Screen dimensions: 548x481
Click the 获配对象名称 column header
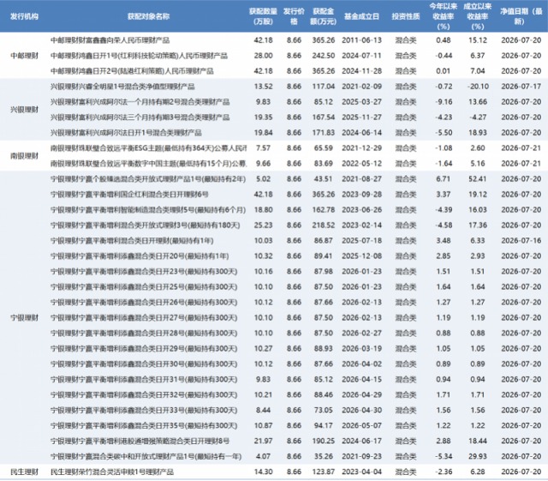[148, 16]
